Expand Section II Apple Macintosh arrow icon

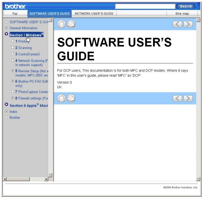(6, 104)
